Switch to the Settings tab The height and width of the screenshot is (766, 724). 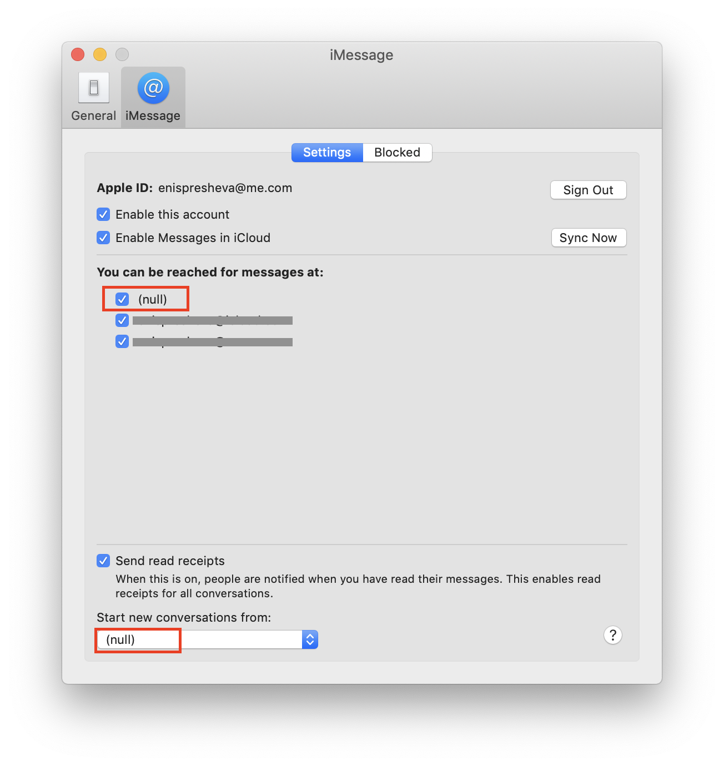coord(327,152)
